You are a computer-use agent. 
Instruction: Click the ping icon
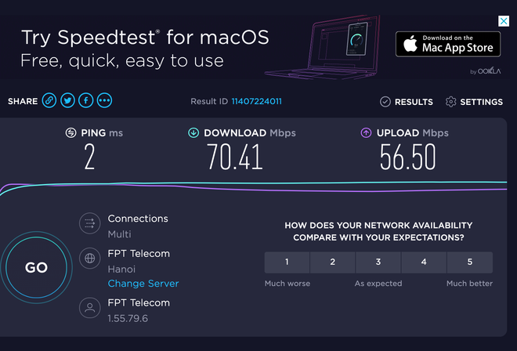pyautogui.click(x=70, y=133)
